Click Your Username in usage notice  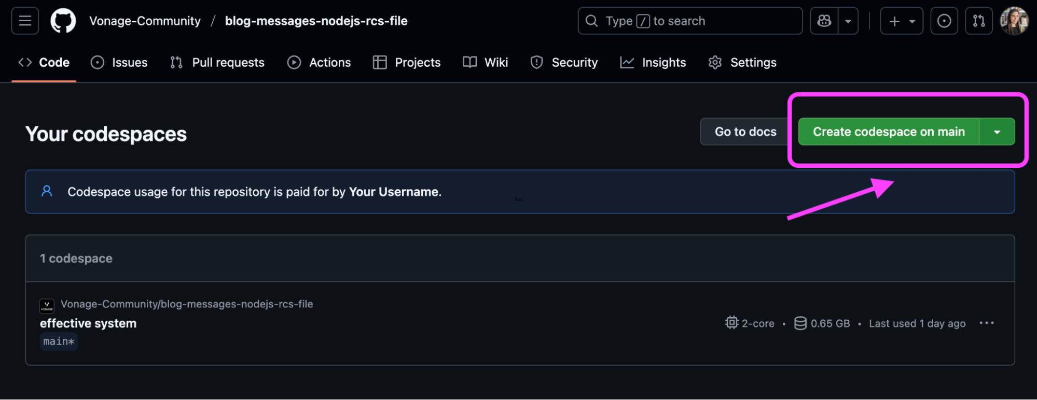[394, 192]
